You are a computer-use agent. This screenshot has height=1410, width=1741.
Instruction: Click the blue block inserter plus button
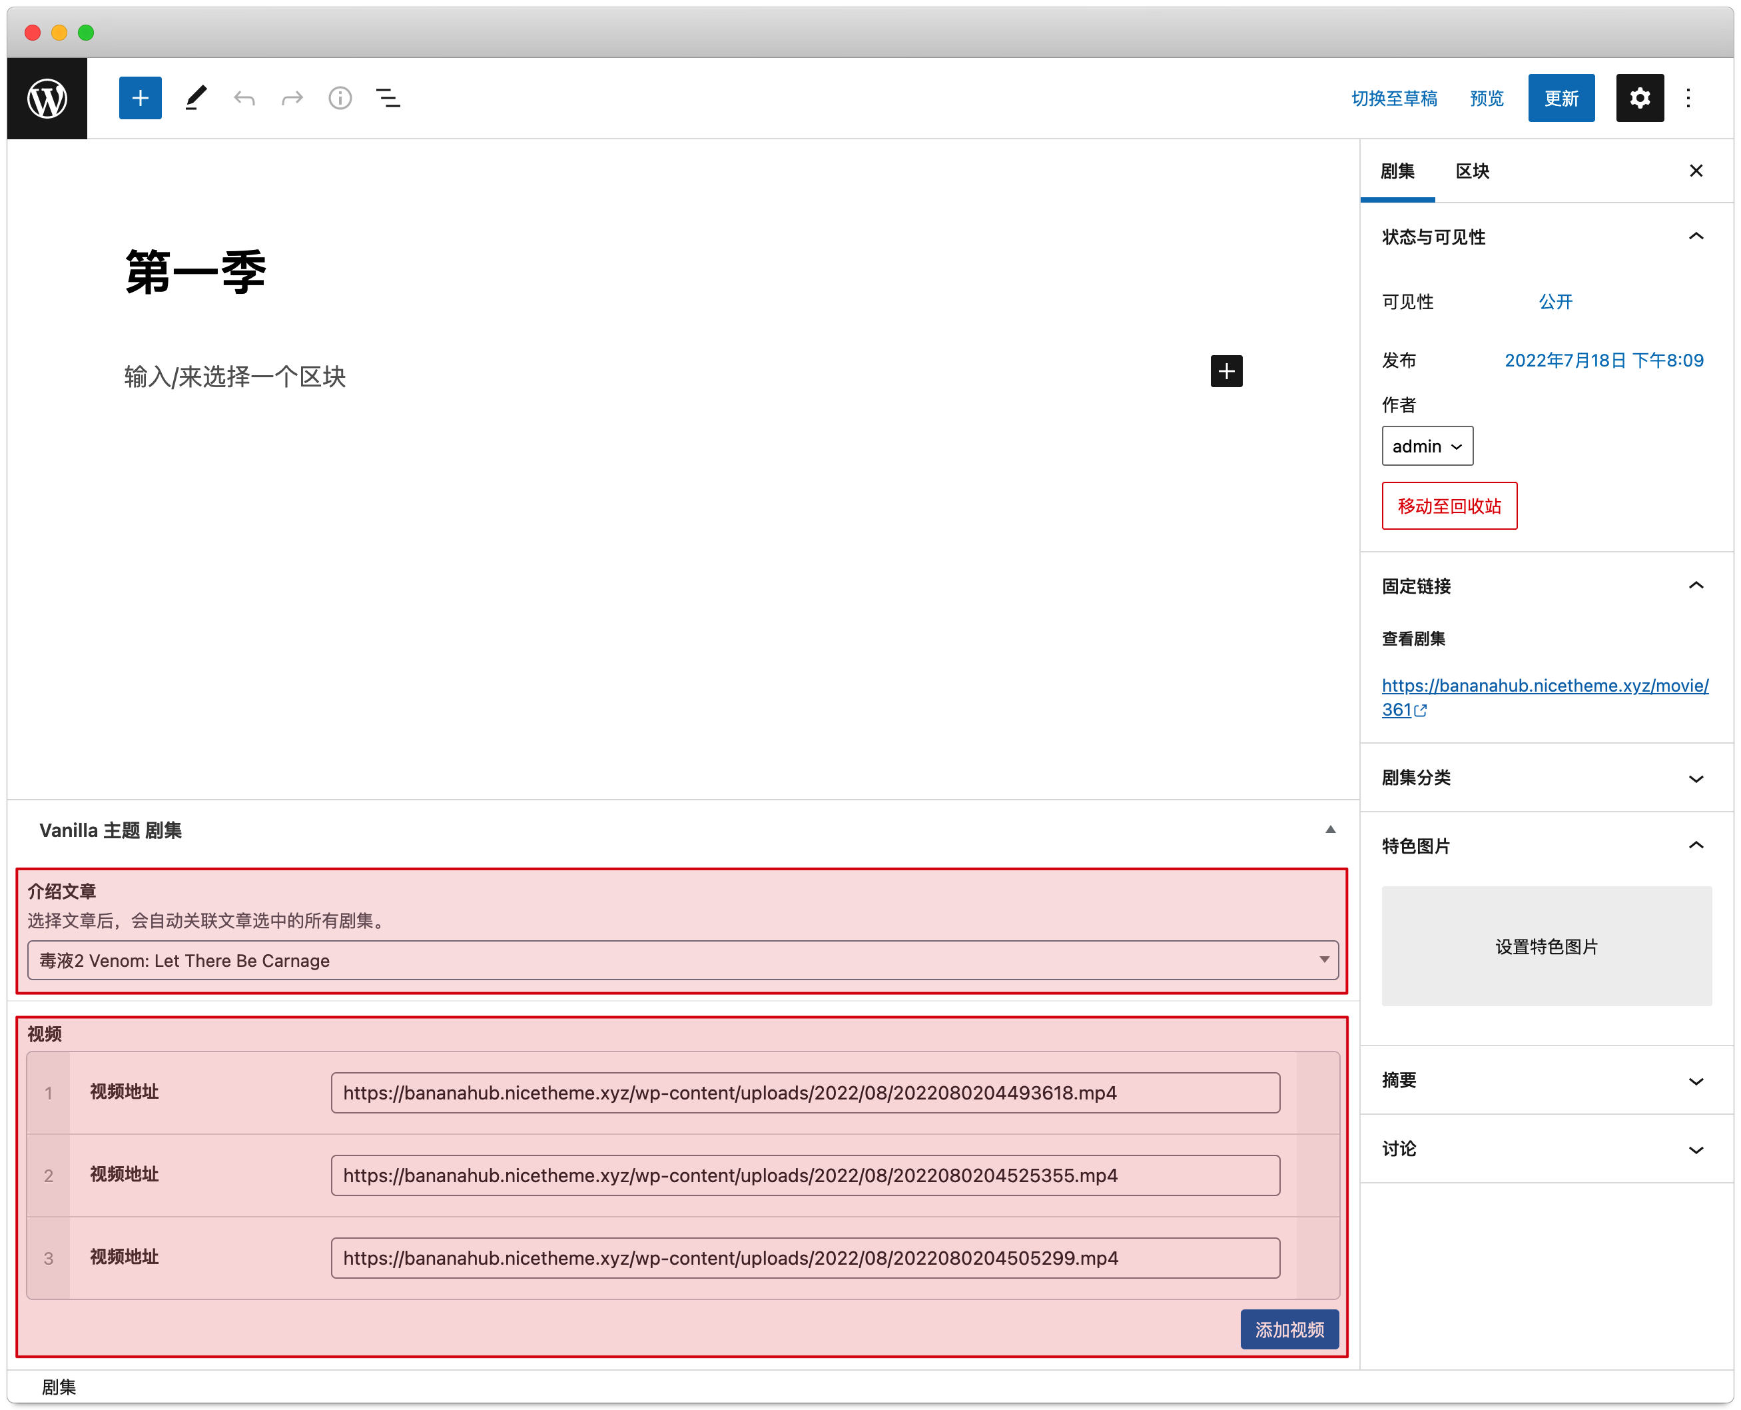[140, 98]
